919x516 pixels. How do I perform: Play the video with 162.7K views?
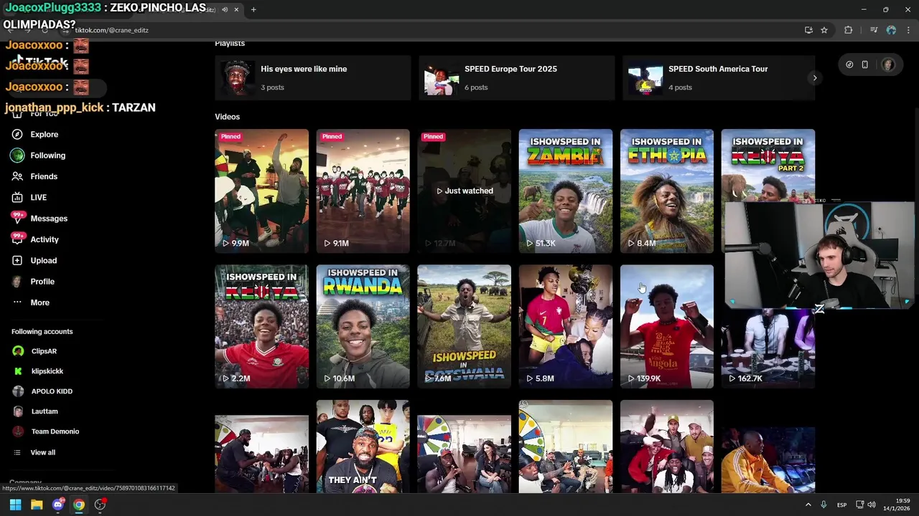pyautogui.click(x=768, y=349)
